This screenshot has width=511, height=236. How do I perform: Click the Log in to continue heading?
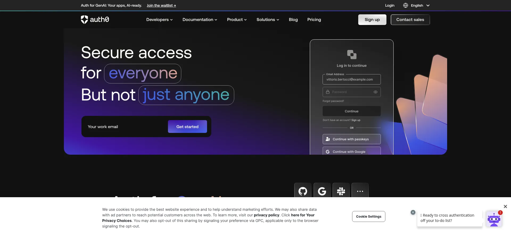coord(352,65)
